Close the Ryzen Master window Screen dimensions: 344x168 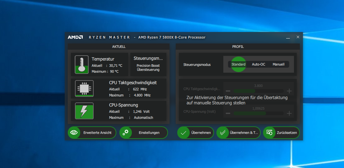298,37
